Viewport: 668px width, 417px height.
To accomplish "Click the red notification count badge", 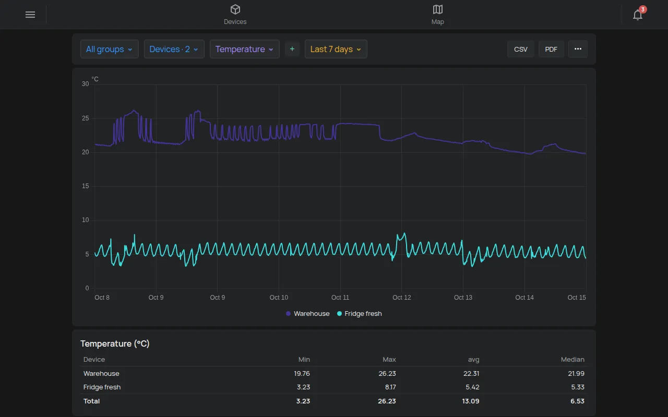I will click(x=643, y=9).
